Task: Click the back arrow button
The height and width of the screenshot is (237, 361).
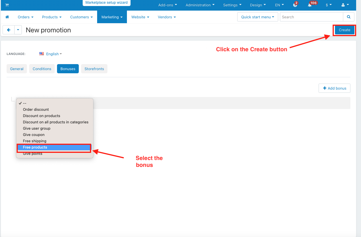Action: (9, 30)
